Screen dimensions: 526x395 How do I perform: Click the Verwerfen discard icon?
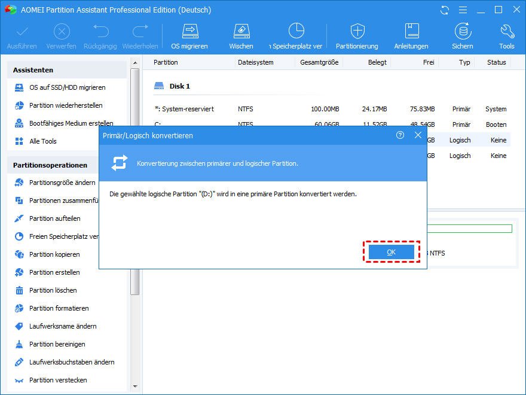pyautogui.click(x=62, y=32)
